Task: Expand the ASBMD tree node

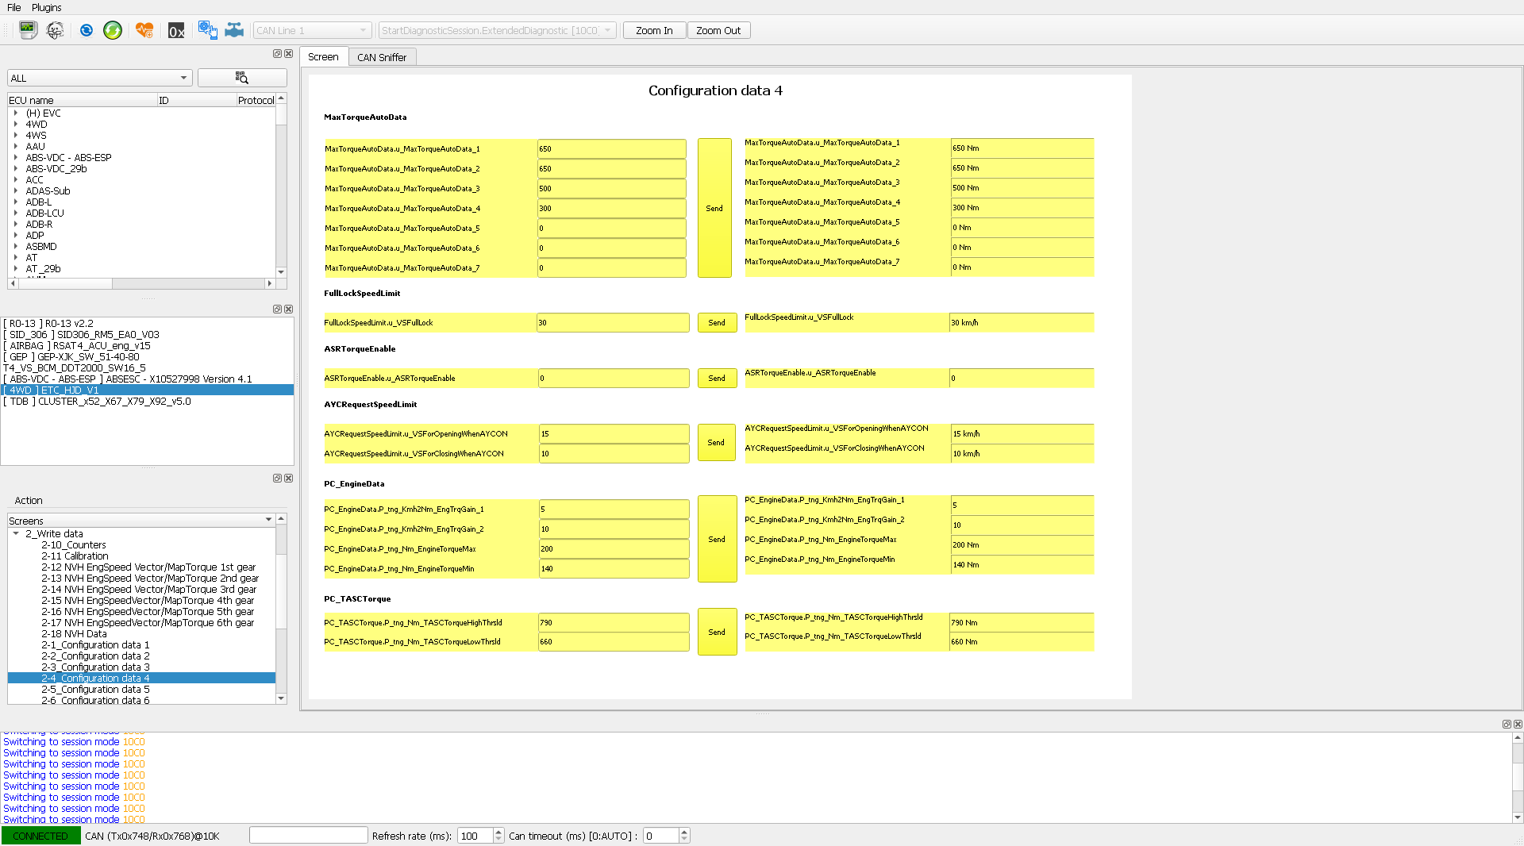Action: point(15,247)
